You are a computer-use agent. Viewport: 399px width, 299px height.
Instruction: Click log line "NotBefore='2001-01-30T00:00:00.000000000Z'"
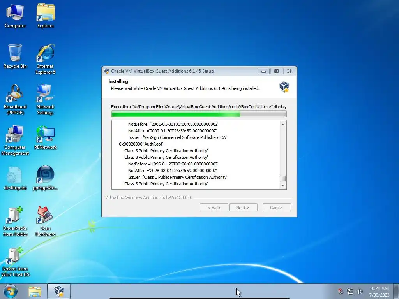pos(173,124)
